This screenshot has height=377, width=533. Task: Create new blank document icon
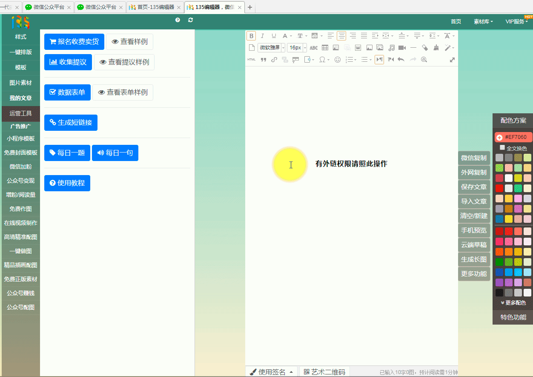pyautogui.click(x=252, y=48)
